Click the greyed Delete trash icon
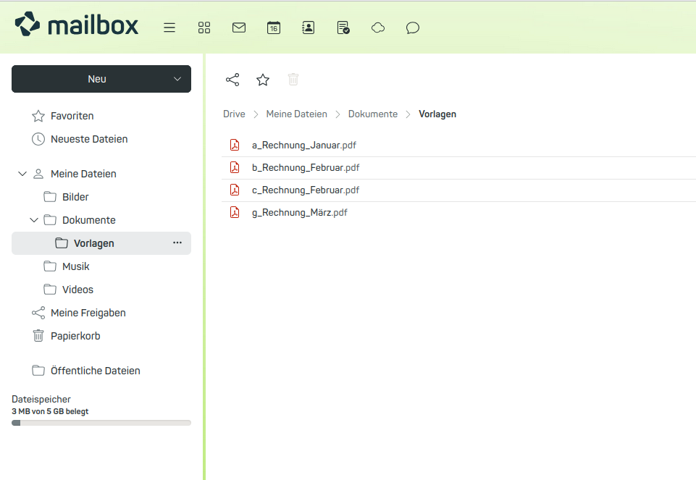Screen dimensions: 696x480 (x=293, y=80)
